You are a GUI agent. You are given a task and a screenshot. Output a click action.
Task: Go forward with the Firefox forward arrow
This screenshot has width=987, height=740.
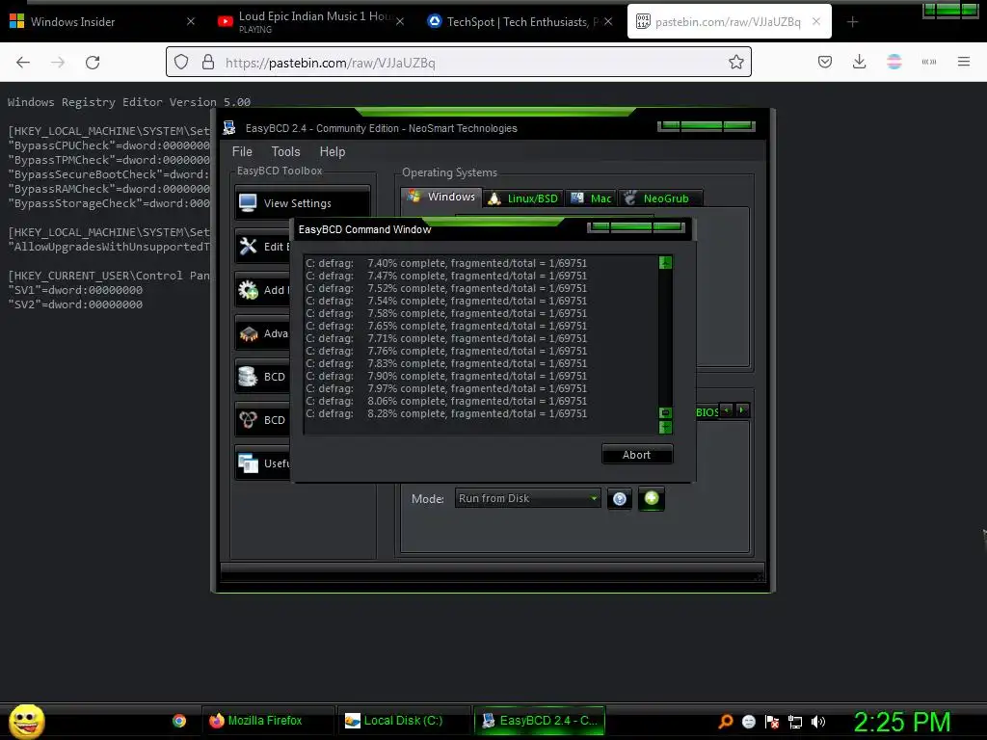(58, 63)
